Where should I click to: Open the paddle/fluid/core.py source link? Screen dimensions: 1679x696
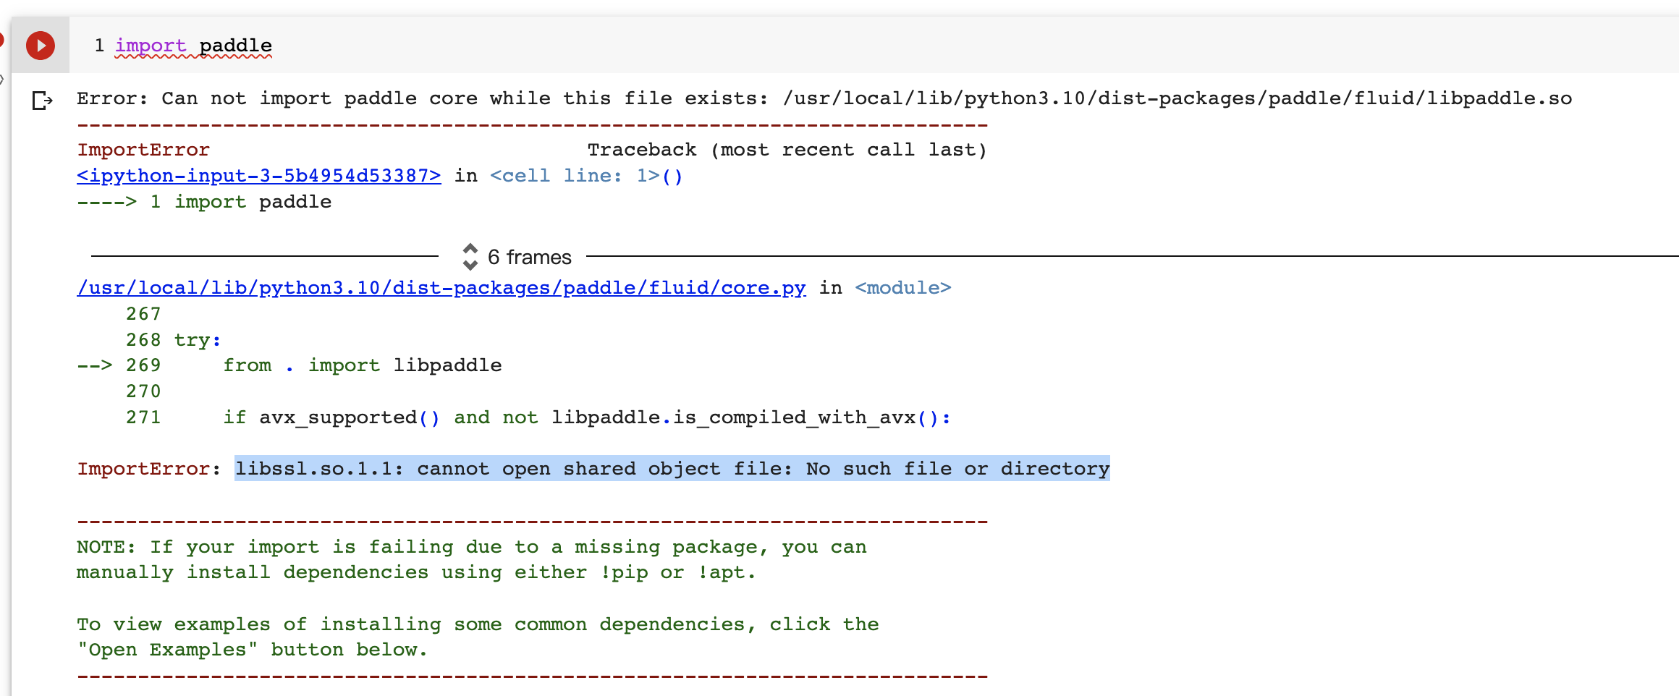(440, 287)
